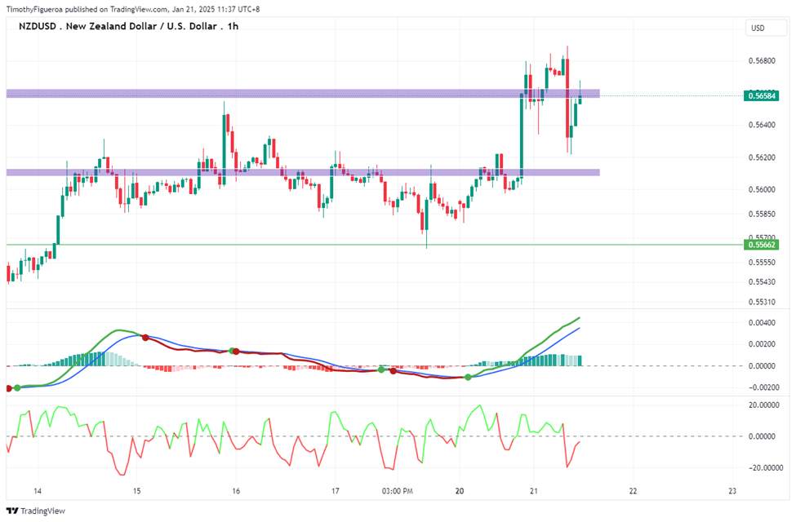Click date 22 on the time axis

633,490
